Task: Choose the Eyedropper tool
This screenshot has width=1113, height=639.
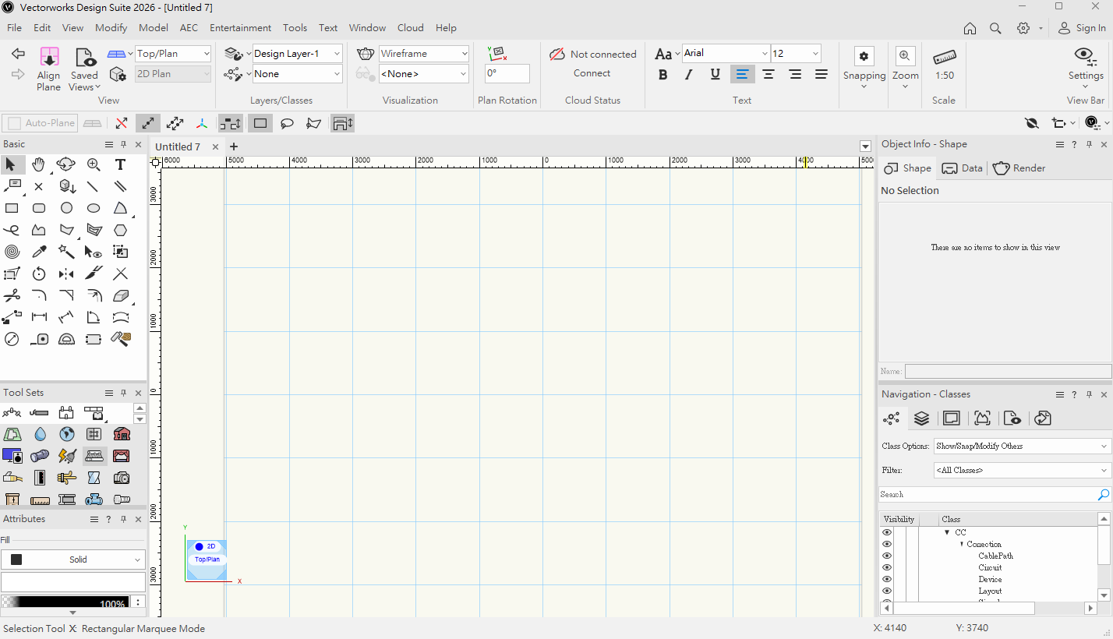Action: [x=39, y=252]
